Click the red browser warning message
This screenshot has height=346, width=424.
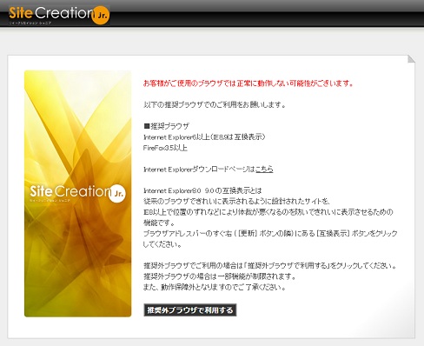(248, 83)
